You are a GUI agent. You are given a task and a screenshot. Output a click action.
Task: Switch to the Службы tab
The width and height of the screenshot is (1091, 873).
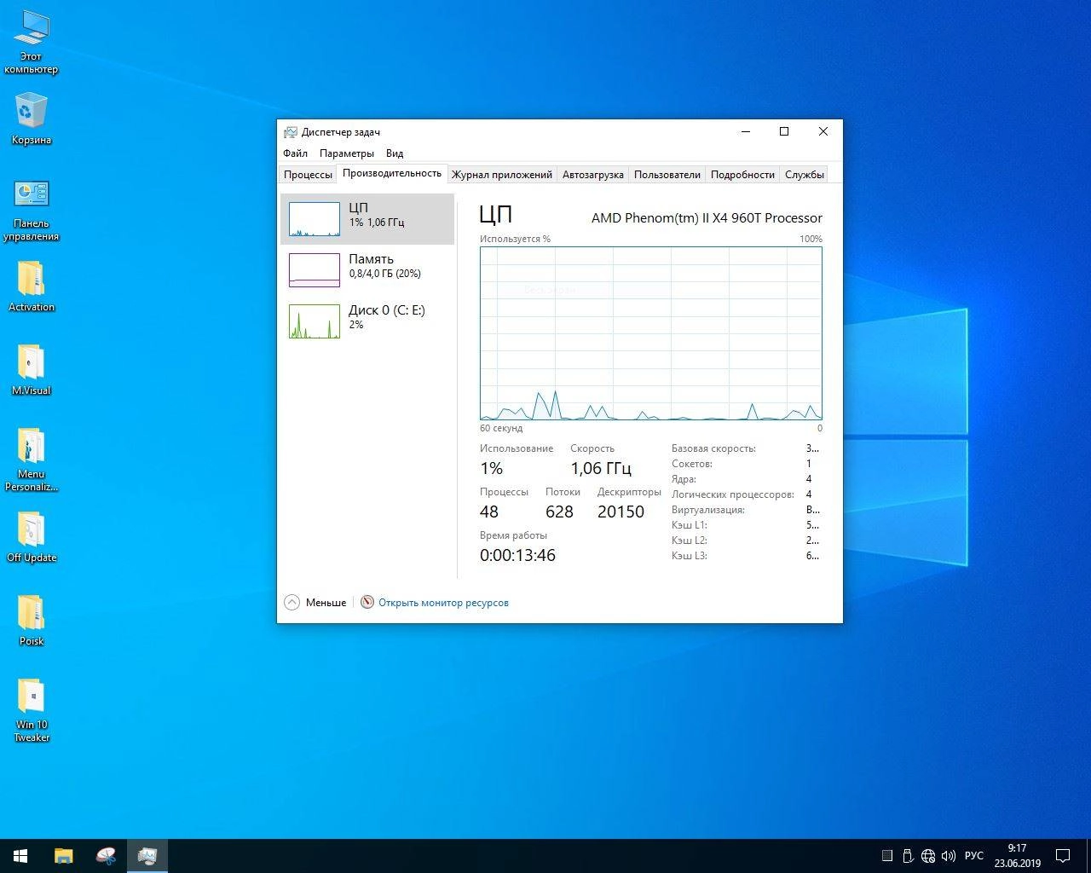coord(805,175)
